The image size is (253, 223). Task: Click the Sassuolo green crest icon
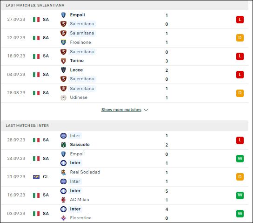(x=63, y=145)
